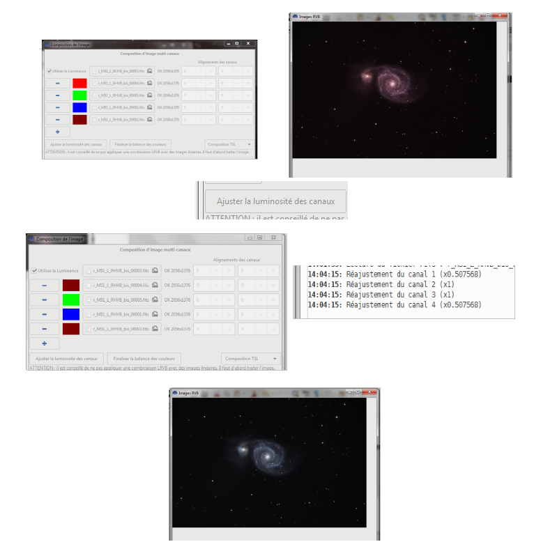Pick color from blue swatch in upper dialog
Image resolution: width=541 pixels, height=558 pixels.
tap(79, 107)
